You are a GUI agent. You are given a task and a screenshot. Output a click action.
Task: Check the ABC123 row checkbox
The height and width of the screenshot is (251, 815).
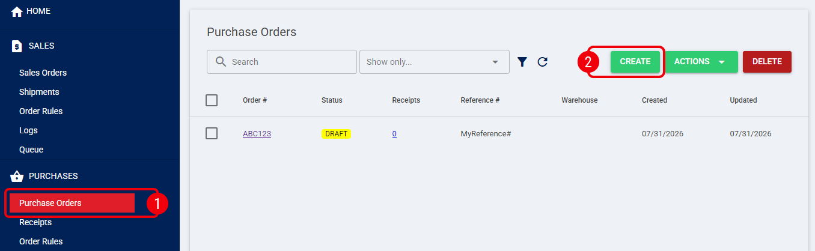(212, 133)
